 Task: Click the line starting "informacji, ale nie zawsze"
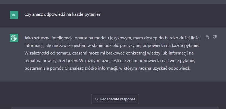pyautogui.click(x=112, y=45)
